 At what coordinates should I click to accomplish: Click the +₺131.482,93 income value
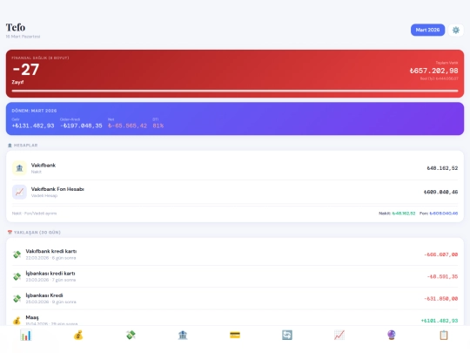[x=33, y=126]
